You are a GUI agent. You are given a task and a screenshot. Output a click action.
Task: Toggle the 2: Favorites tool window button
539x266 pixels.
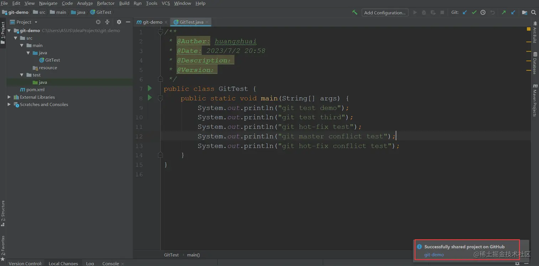point(3,248)
